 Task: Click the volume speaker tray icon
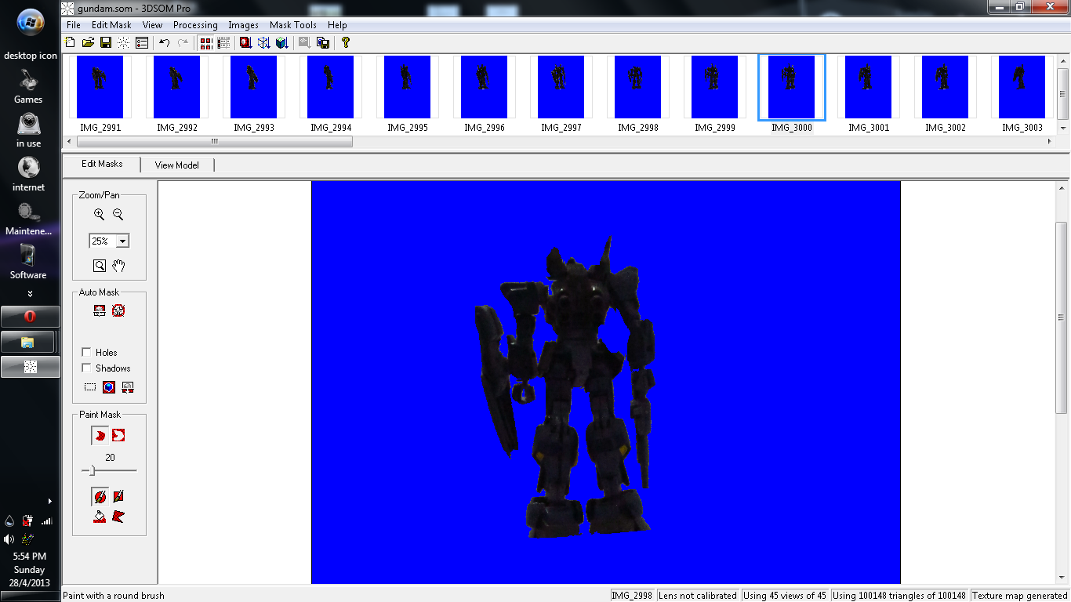pyautogui.click(x=9, y=539)
